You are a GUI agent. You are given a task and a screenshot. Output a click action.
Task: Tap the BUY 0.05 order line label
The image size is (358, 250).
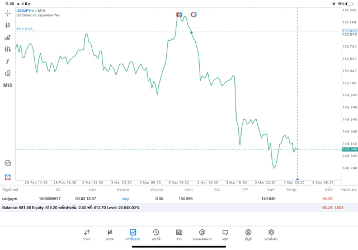(25, 29)
